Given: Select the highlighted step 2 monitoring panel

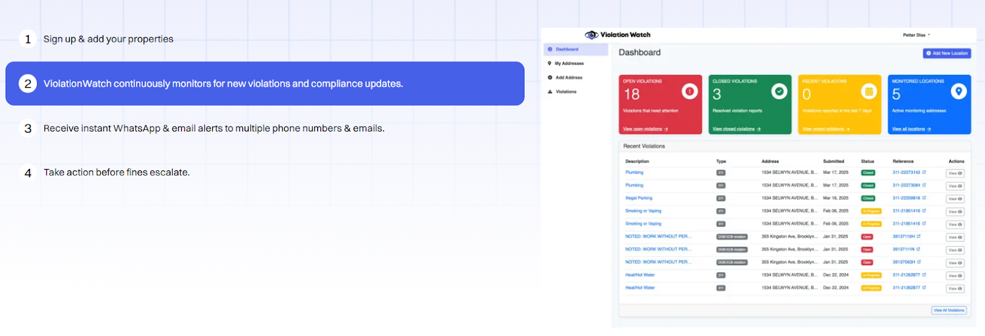Looking at the screenshot, I should coord(265,84).
